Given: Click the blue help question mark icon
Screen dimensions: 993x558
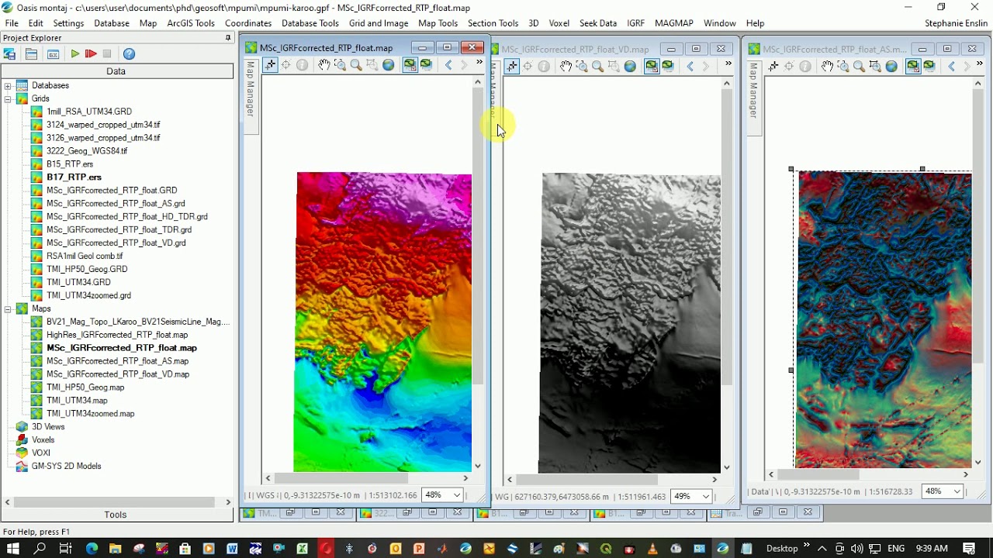Looking at the screenshot, I should (x=130, y=54).
